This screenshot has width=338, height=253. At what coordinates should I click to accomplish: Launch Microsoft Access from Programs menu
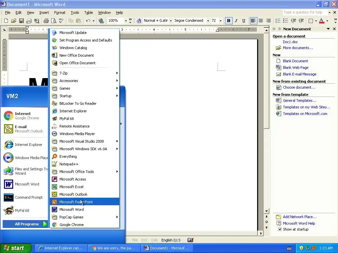tap(84, 179)
